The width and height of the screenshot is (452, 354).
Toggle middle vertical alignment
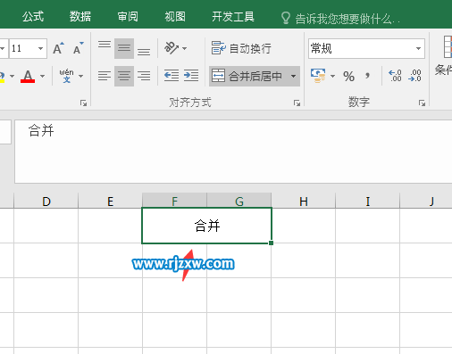pos(124,48)
